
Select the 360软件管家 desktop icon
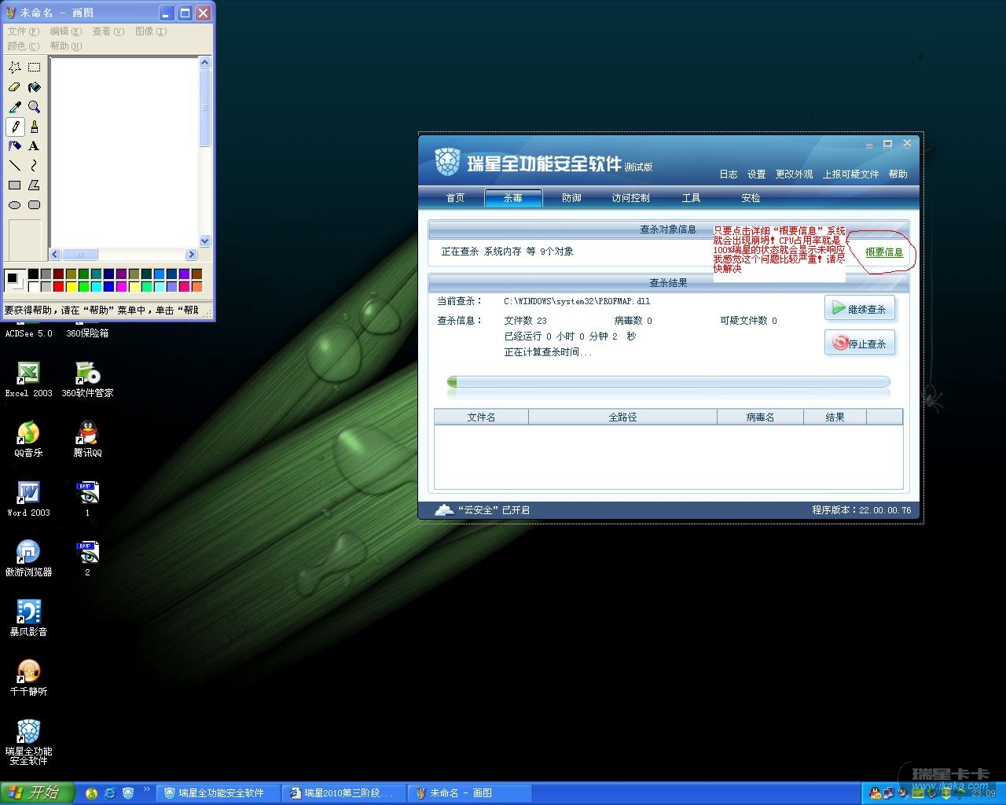coord(87,380)
